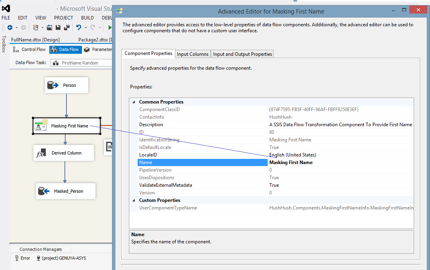Select the Derived Column transformation
430x270 pixels.
coord(64,153)
